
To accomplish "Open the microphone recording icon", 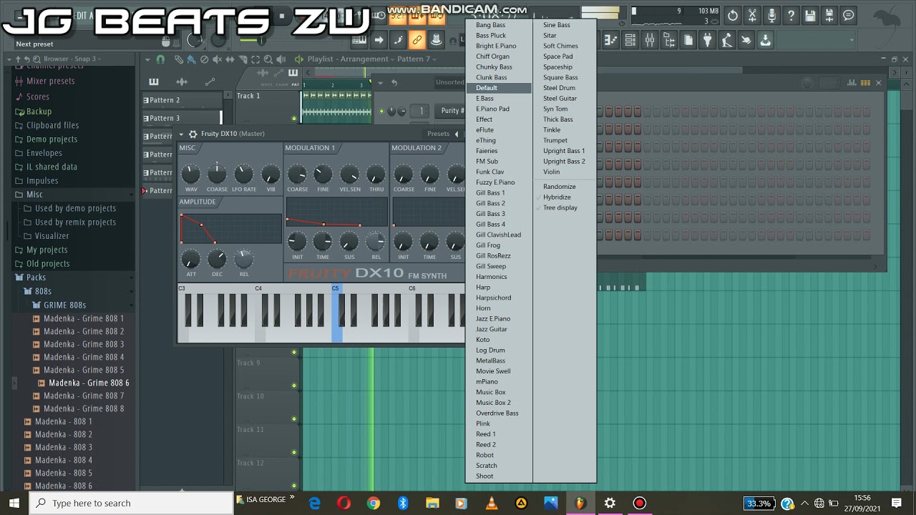I will click(x=771, y=15).
